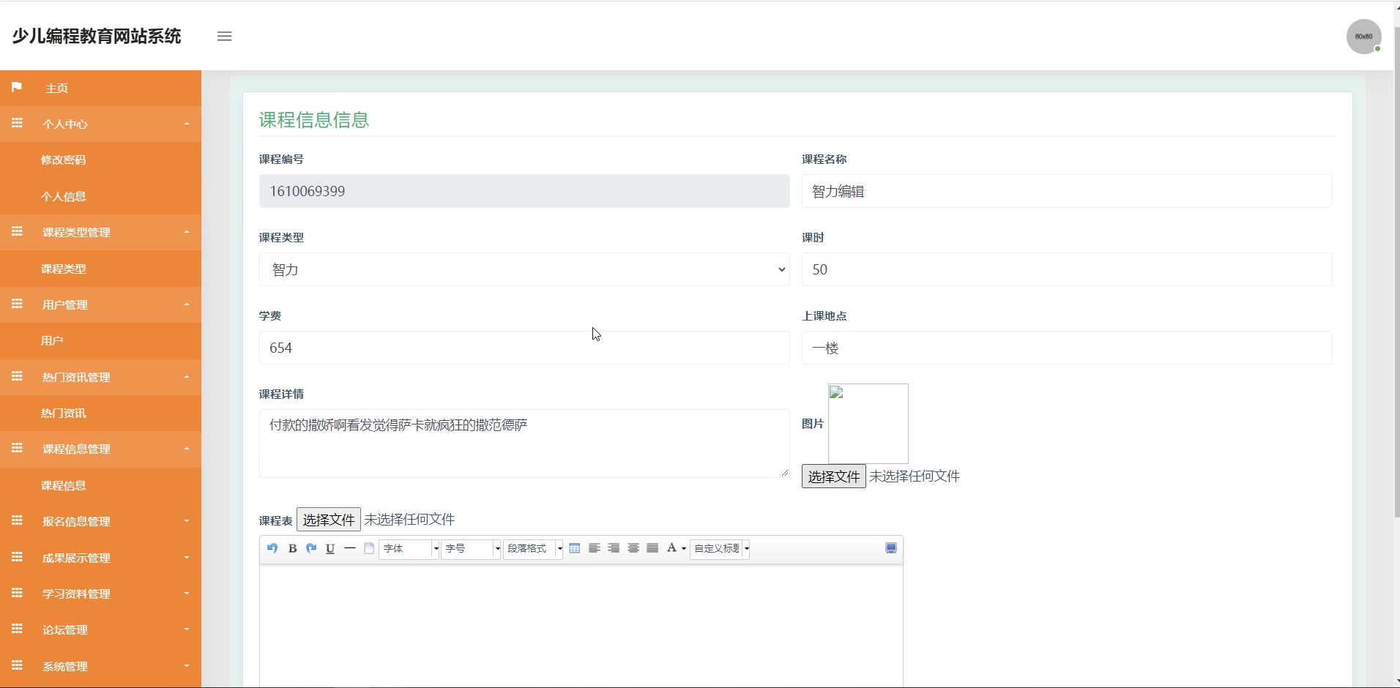
Task: Click the blank document icon in editor
Action: 369,548
